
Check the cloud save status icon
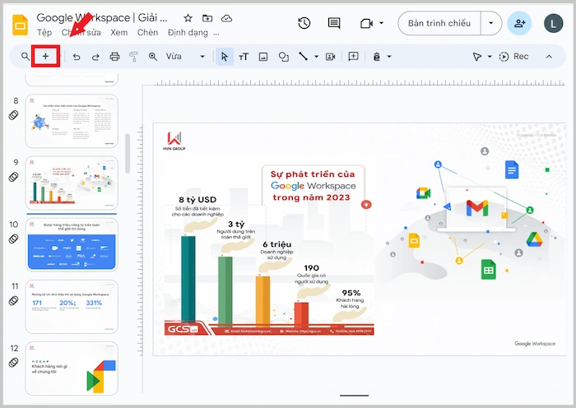[x=226, y=18]
